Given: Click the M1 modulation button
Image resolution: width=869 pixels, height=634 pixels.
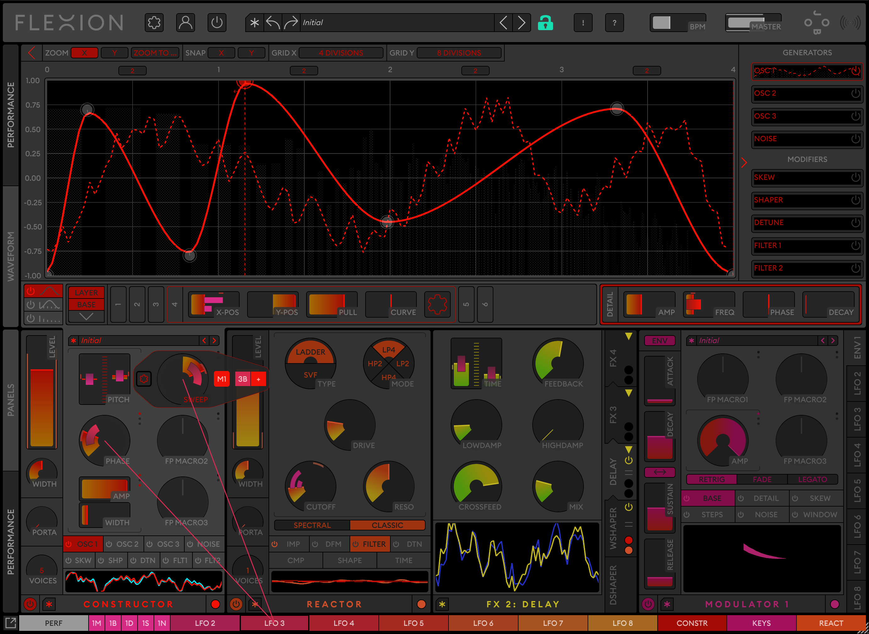Looking at the screenshot, I should click(x=222, y=379).
